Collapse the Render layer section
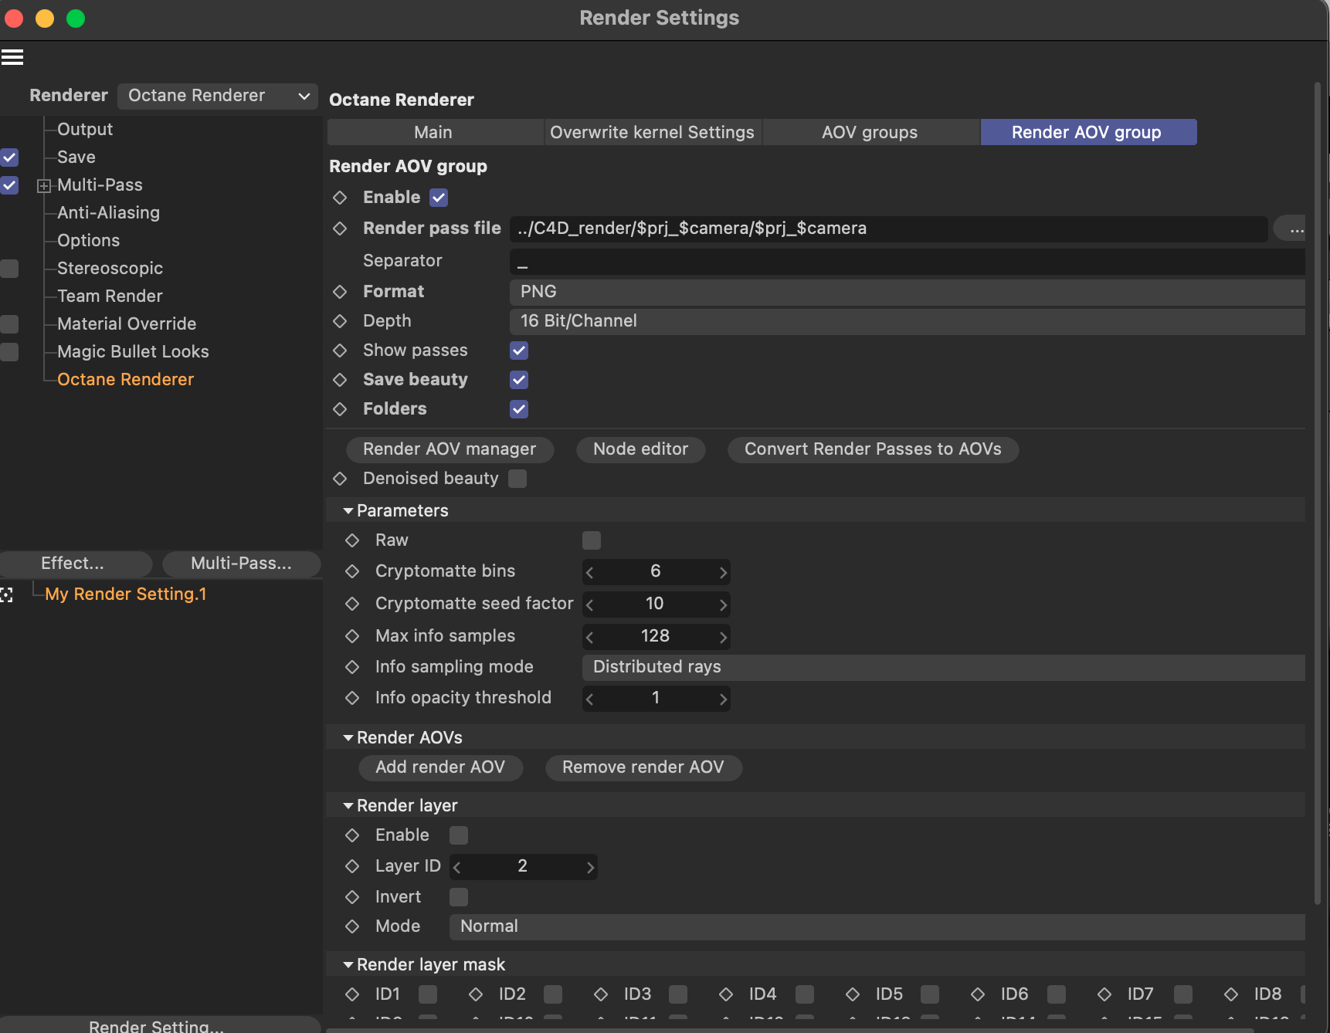This screenshot has width=1330, height=1033. (x=348, y=806)
